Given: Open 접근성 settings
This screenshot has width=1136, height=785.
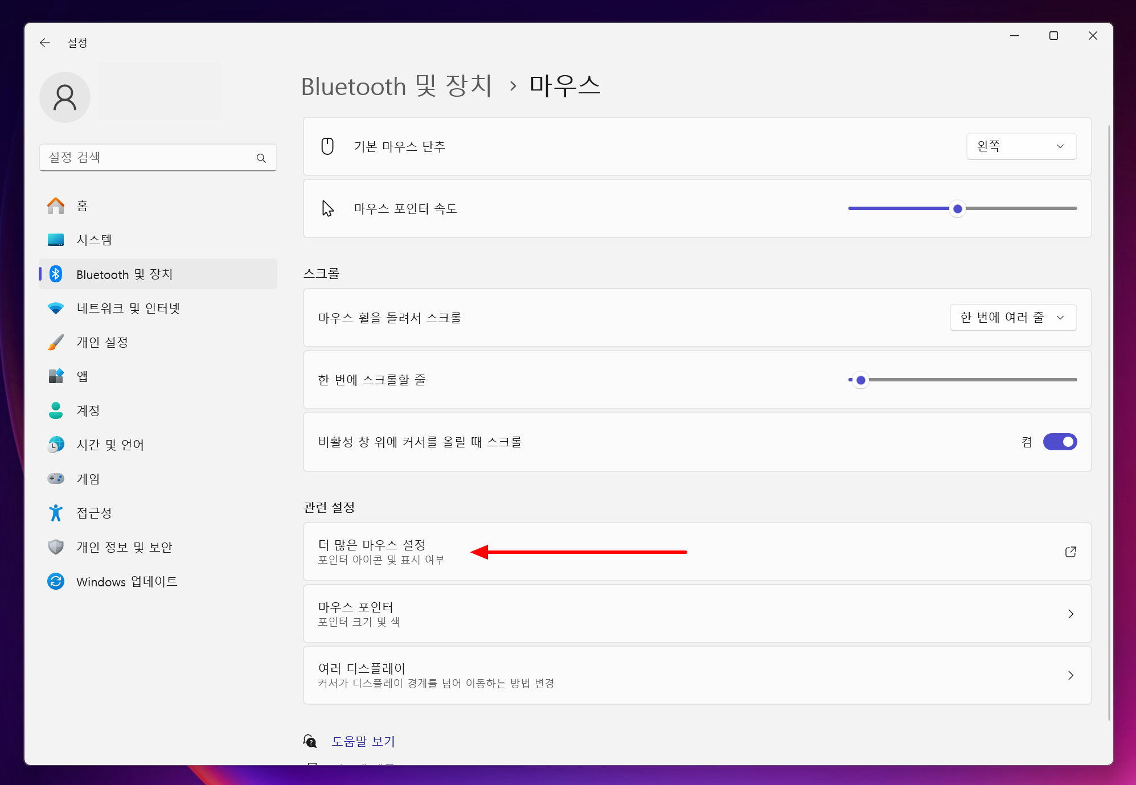Looking at the screenshot, I should pyautogui.click(x=94, y=513).
